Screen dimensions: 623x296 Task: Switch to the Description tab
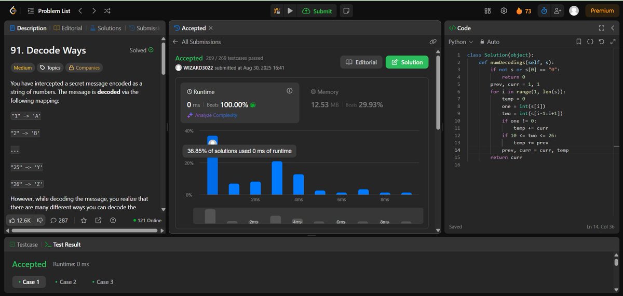(x=28, y=28)
